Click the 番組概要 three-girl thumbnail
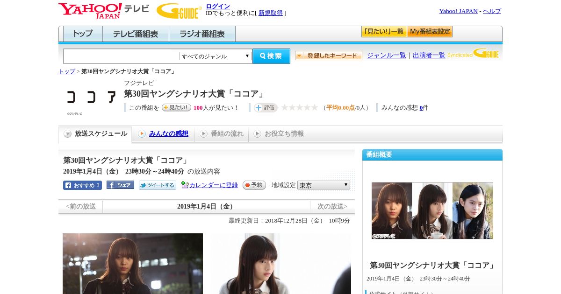The height and width of the screenshot is (294, 561). pyautogui.click(x=432, y=210)
